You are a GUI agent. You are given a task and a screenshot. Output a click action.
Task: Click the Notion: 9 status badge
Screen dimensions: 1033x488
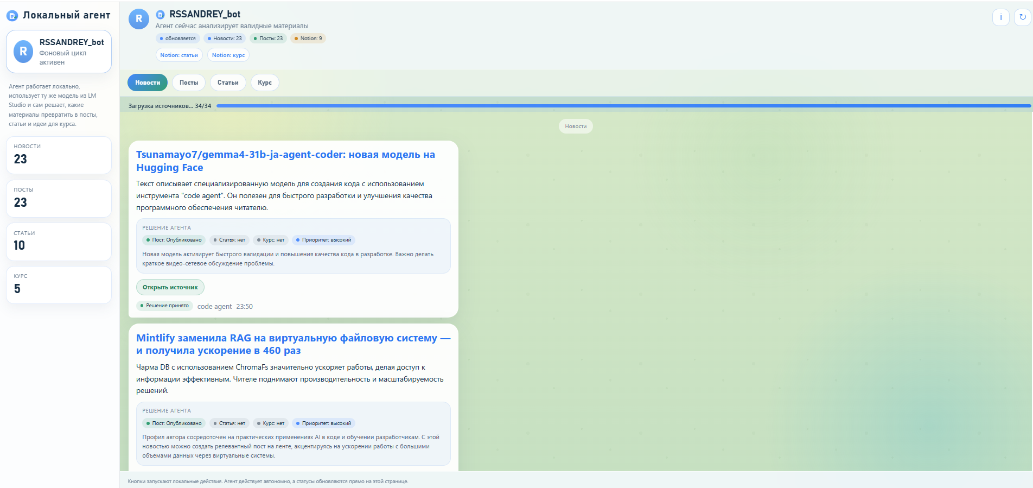pos(308,39)
